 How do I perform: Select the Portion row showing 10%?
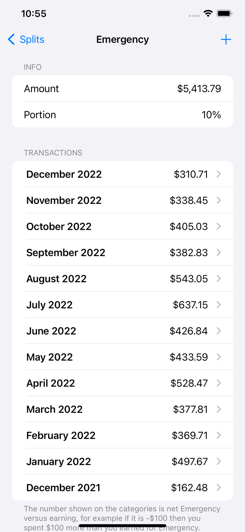[x=122, y=115]
